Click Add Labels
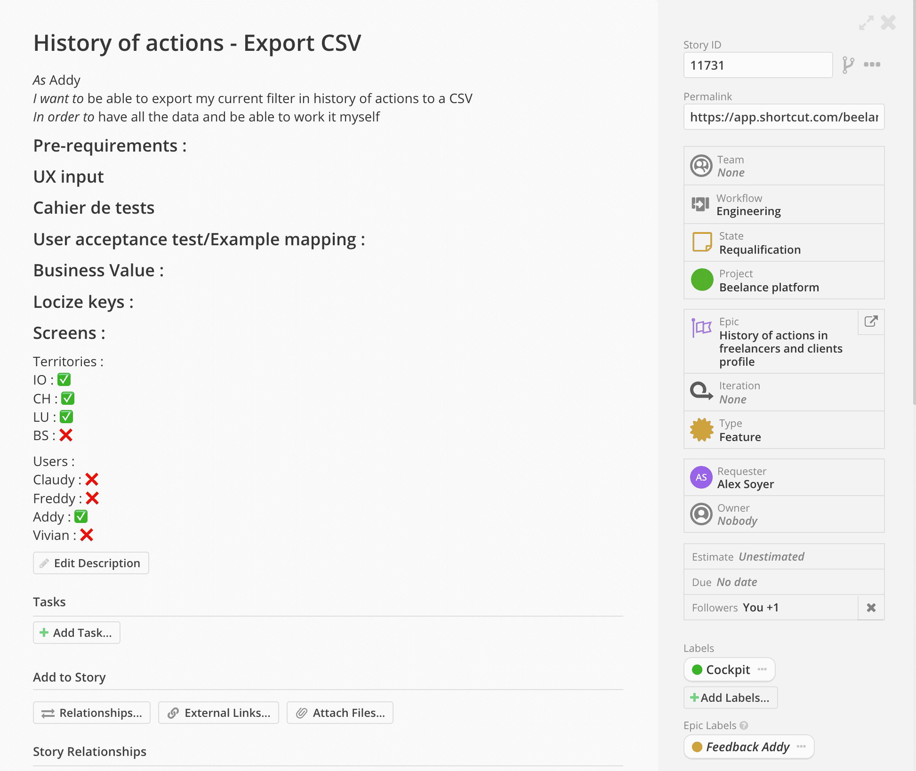Screen dimensions: 916x771 pyautogui.click(x=730, y=698)
